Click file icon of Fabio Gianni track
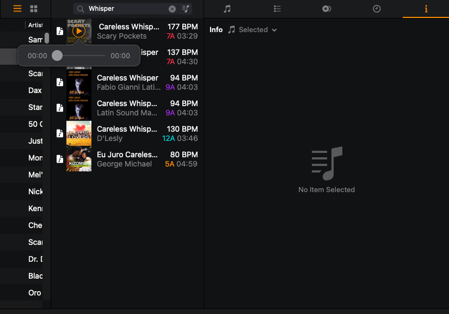 tap(60, 82)
